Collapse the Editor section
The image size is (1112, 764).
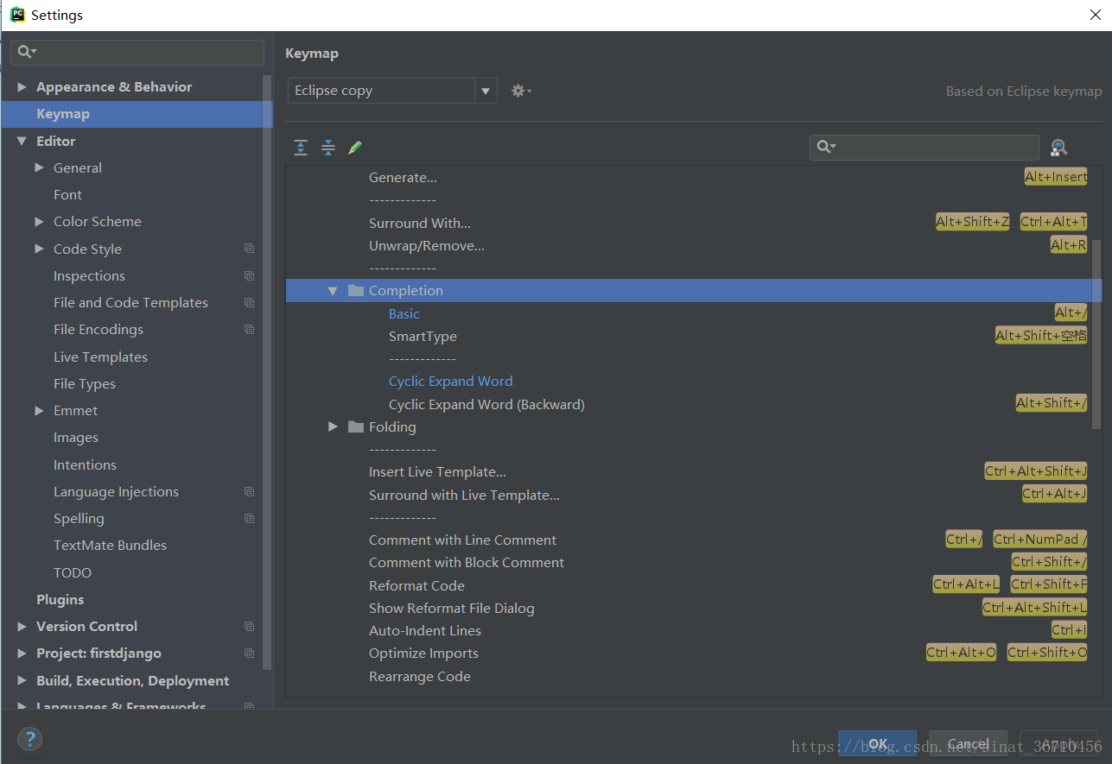[x=22, y=141]
